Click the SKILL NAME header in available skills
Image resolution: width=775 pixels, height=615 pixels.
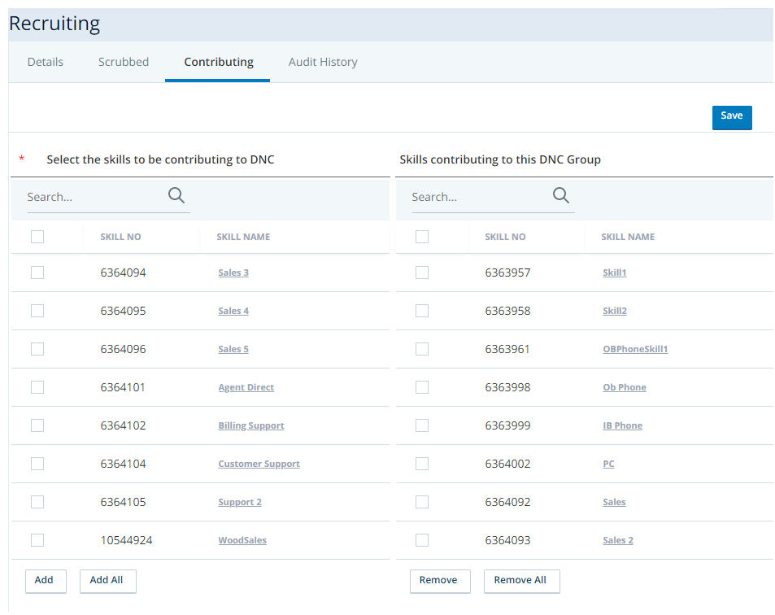(243, 237)
